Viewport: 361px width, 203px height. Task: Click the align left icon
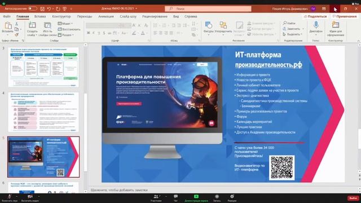point(156,33)
